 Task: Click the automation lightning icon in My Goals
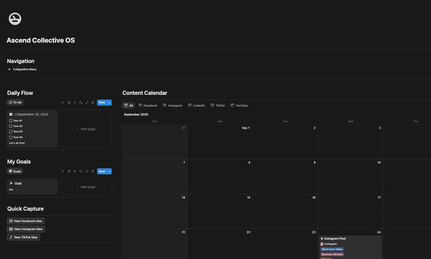pyautogui.click(x=75, y=171)
